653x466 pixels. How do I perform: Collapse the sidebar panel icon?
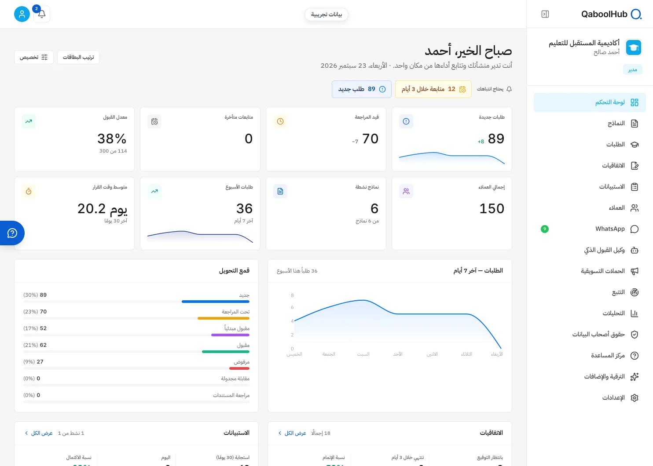[545, 14]
